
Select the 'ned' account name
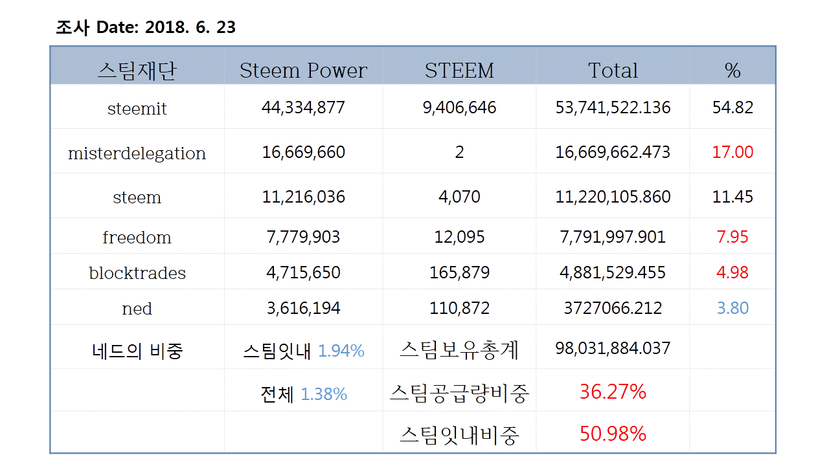click(x=137, y=308)
